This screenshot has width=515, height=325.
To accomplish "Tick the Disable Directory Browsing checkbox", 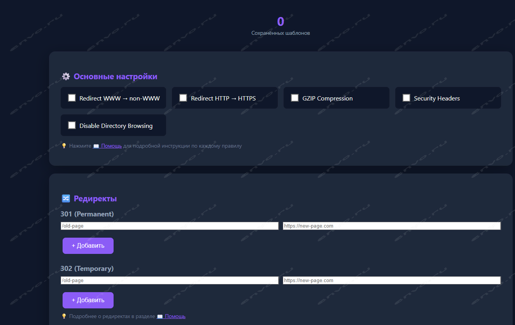I will click(x=72, y=125).
